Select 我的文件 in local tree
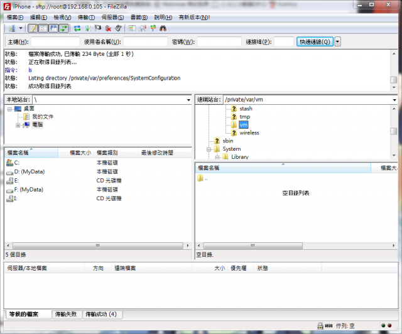The height and width of the screenshot is (334, 402). pos(43,117)
